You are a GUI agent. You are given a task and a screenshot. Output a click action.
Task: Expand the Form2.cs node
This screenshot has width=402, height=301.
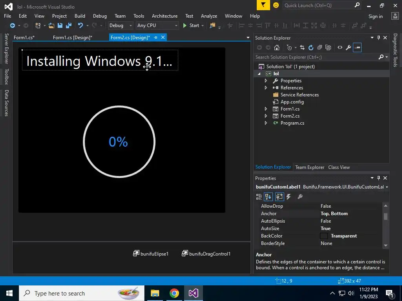(266, 116)
